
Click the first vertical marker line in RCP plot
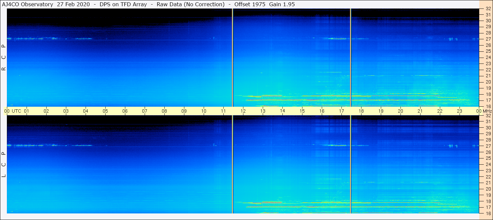coord(233,57)
